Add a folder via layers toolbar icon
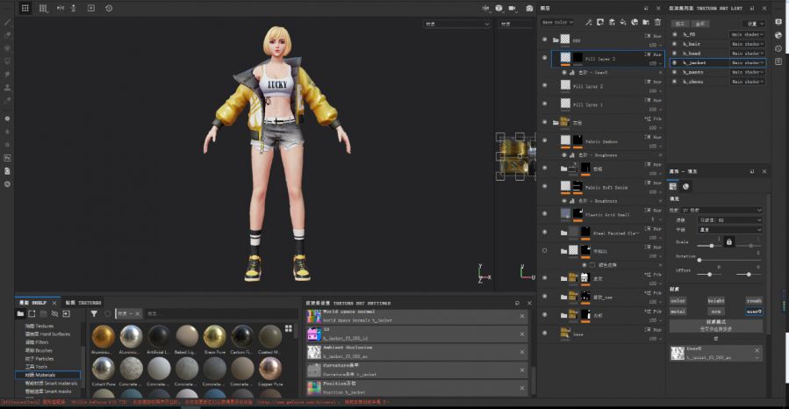 tap(645, 22)
